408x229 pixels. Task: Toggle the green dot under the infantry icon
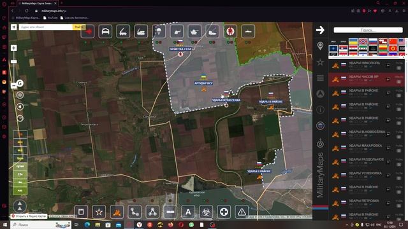tap(228, 42)
